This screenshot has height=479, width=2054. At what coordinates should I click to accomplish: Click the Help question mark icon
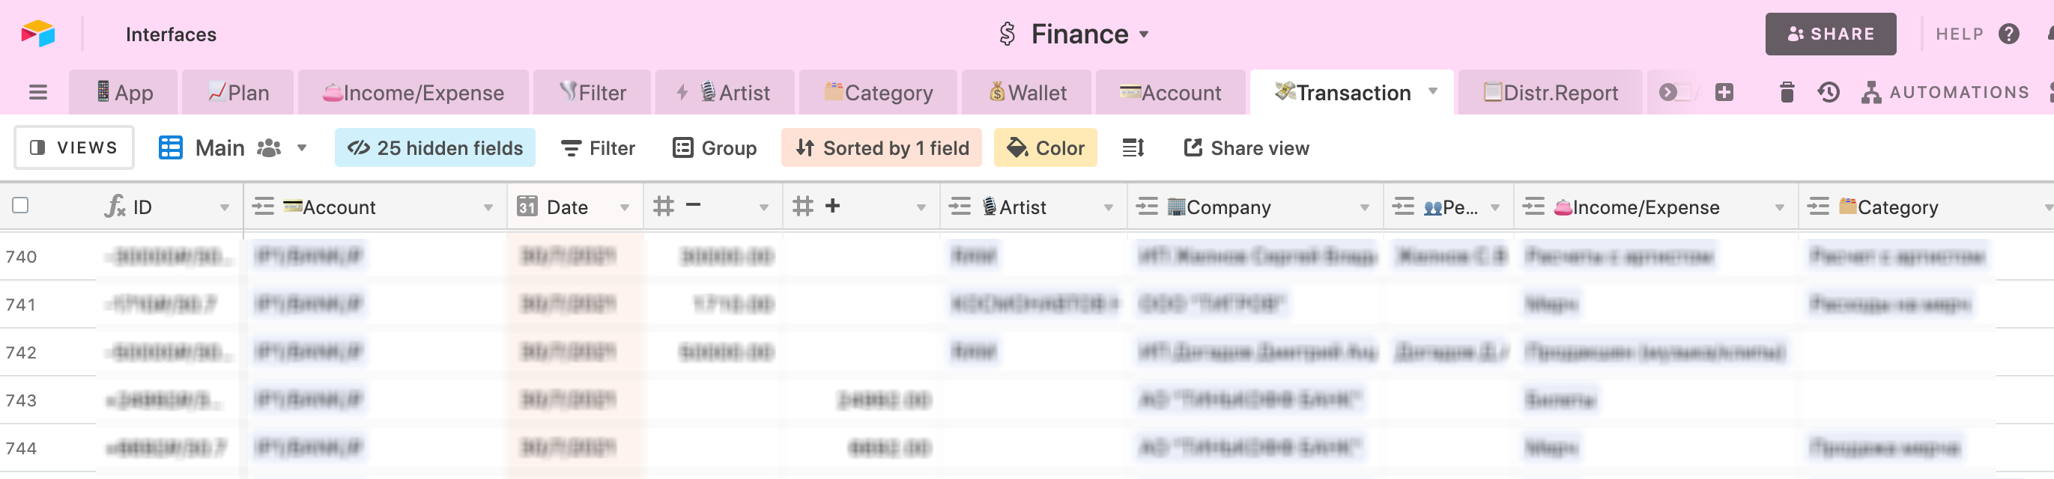tap(2008, 34)
